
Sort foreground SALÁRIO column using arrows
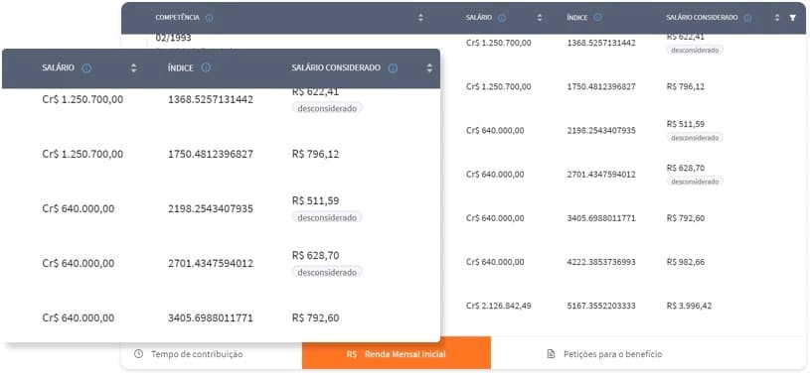point(134,68)
